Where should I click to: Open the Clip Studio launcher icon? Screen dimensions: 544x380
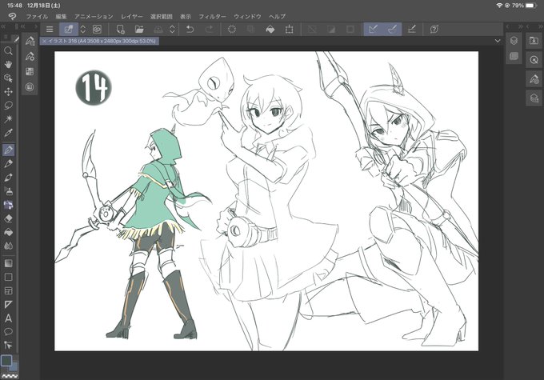97,29
